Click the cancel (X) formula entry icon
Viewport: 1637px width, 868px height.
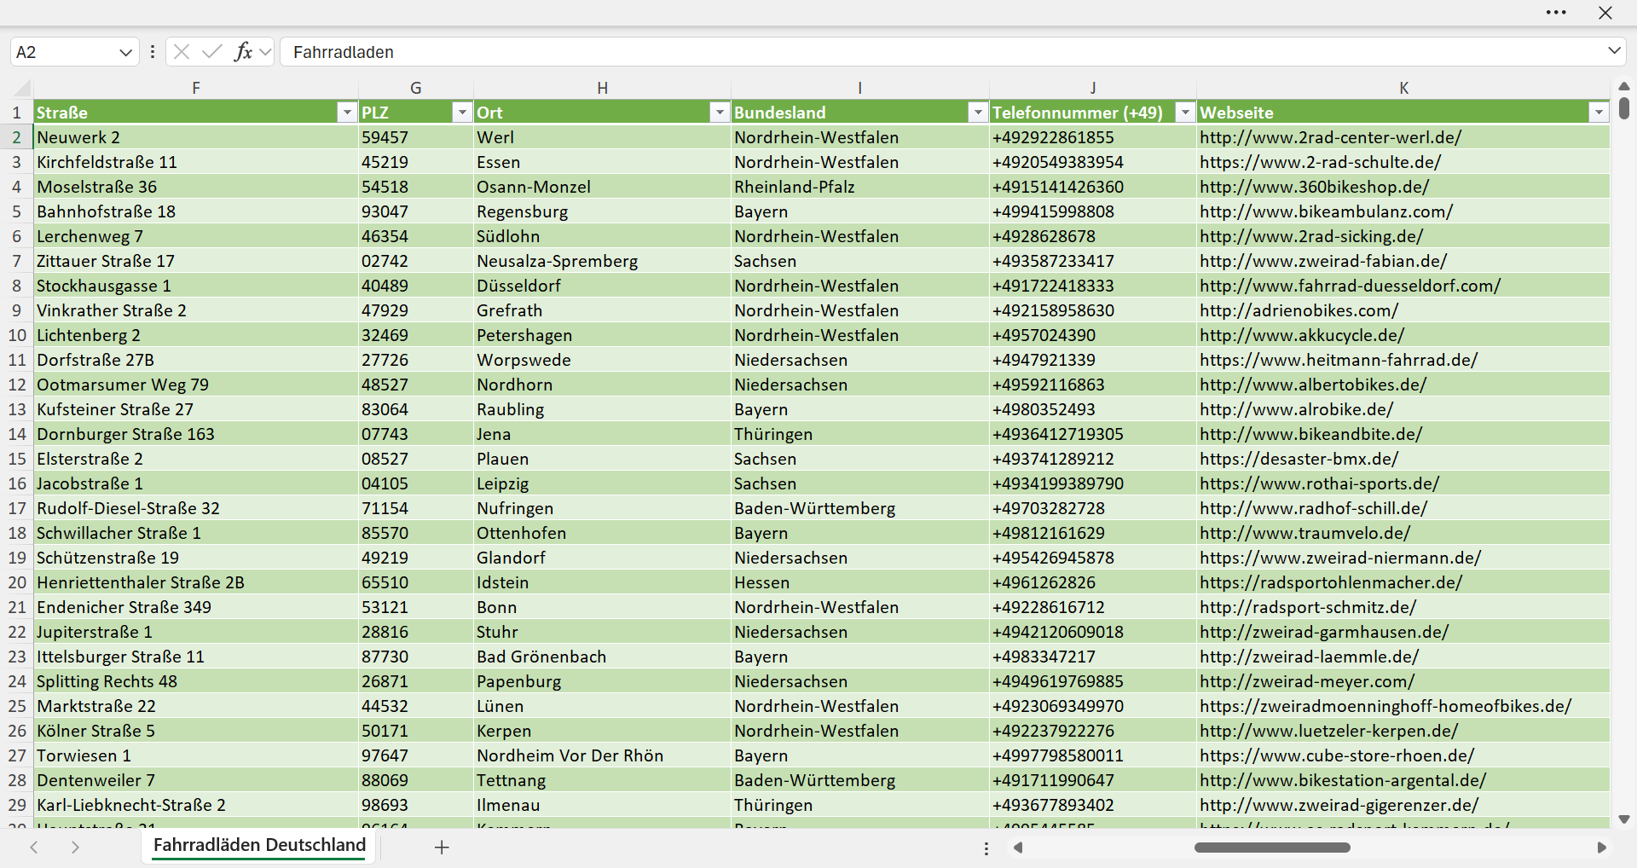[x=182, y=52]
